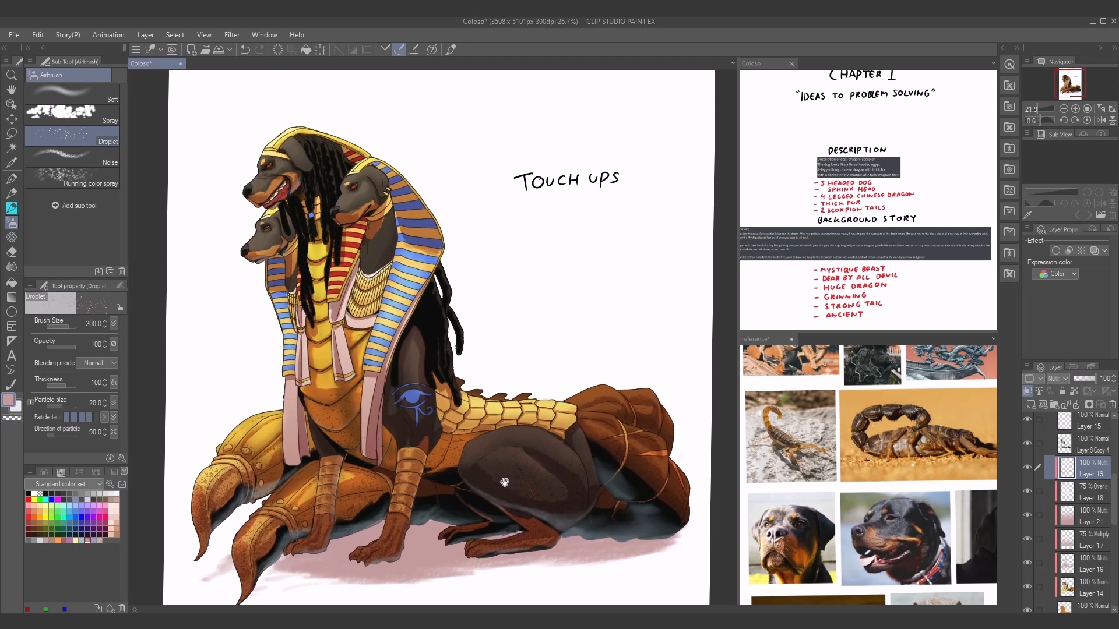Toggle Set as reference layer lighthouse icon

tap(1039, 391)
